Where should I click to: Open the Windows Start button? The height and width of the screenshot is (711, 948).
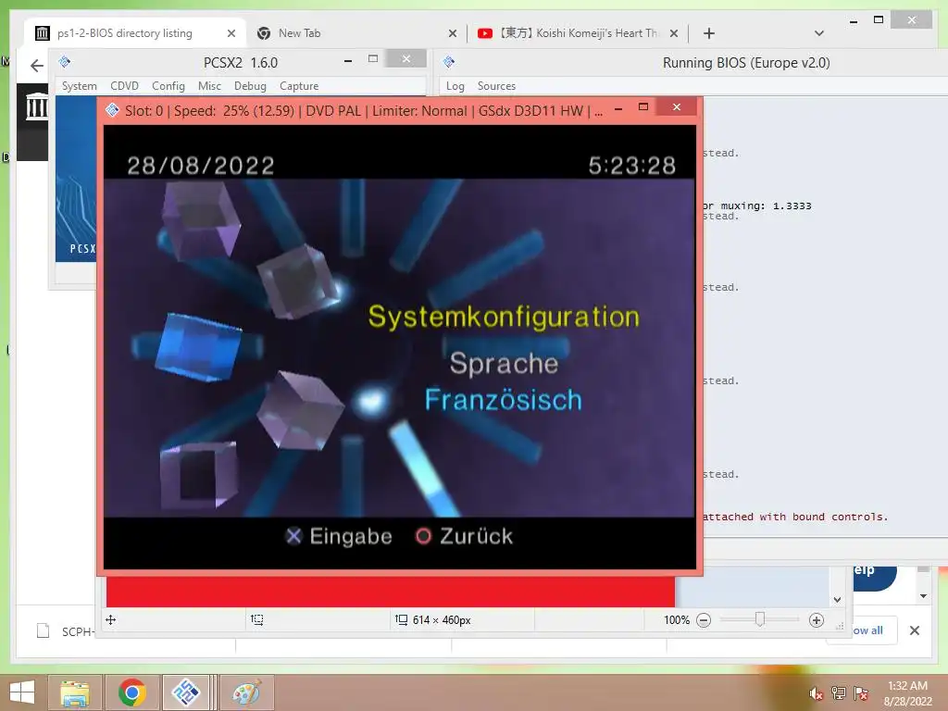pyautogui.click(x=22, y=692)
